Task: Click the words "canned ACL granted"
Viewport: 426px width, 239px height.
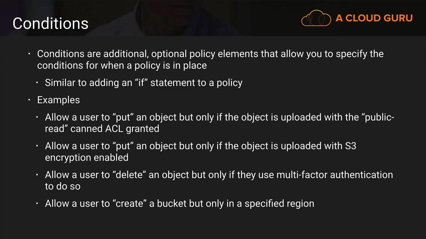Action: click(115, 129)
